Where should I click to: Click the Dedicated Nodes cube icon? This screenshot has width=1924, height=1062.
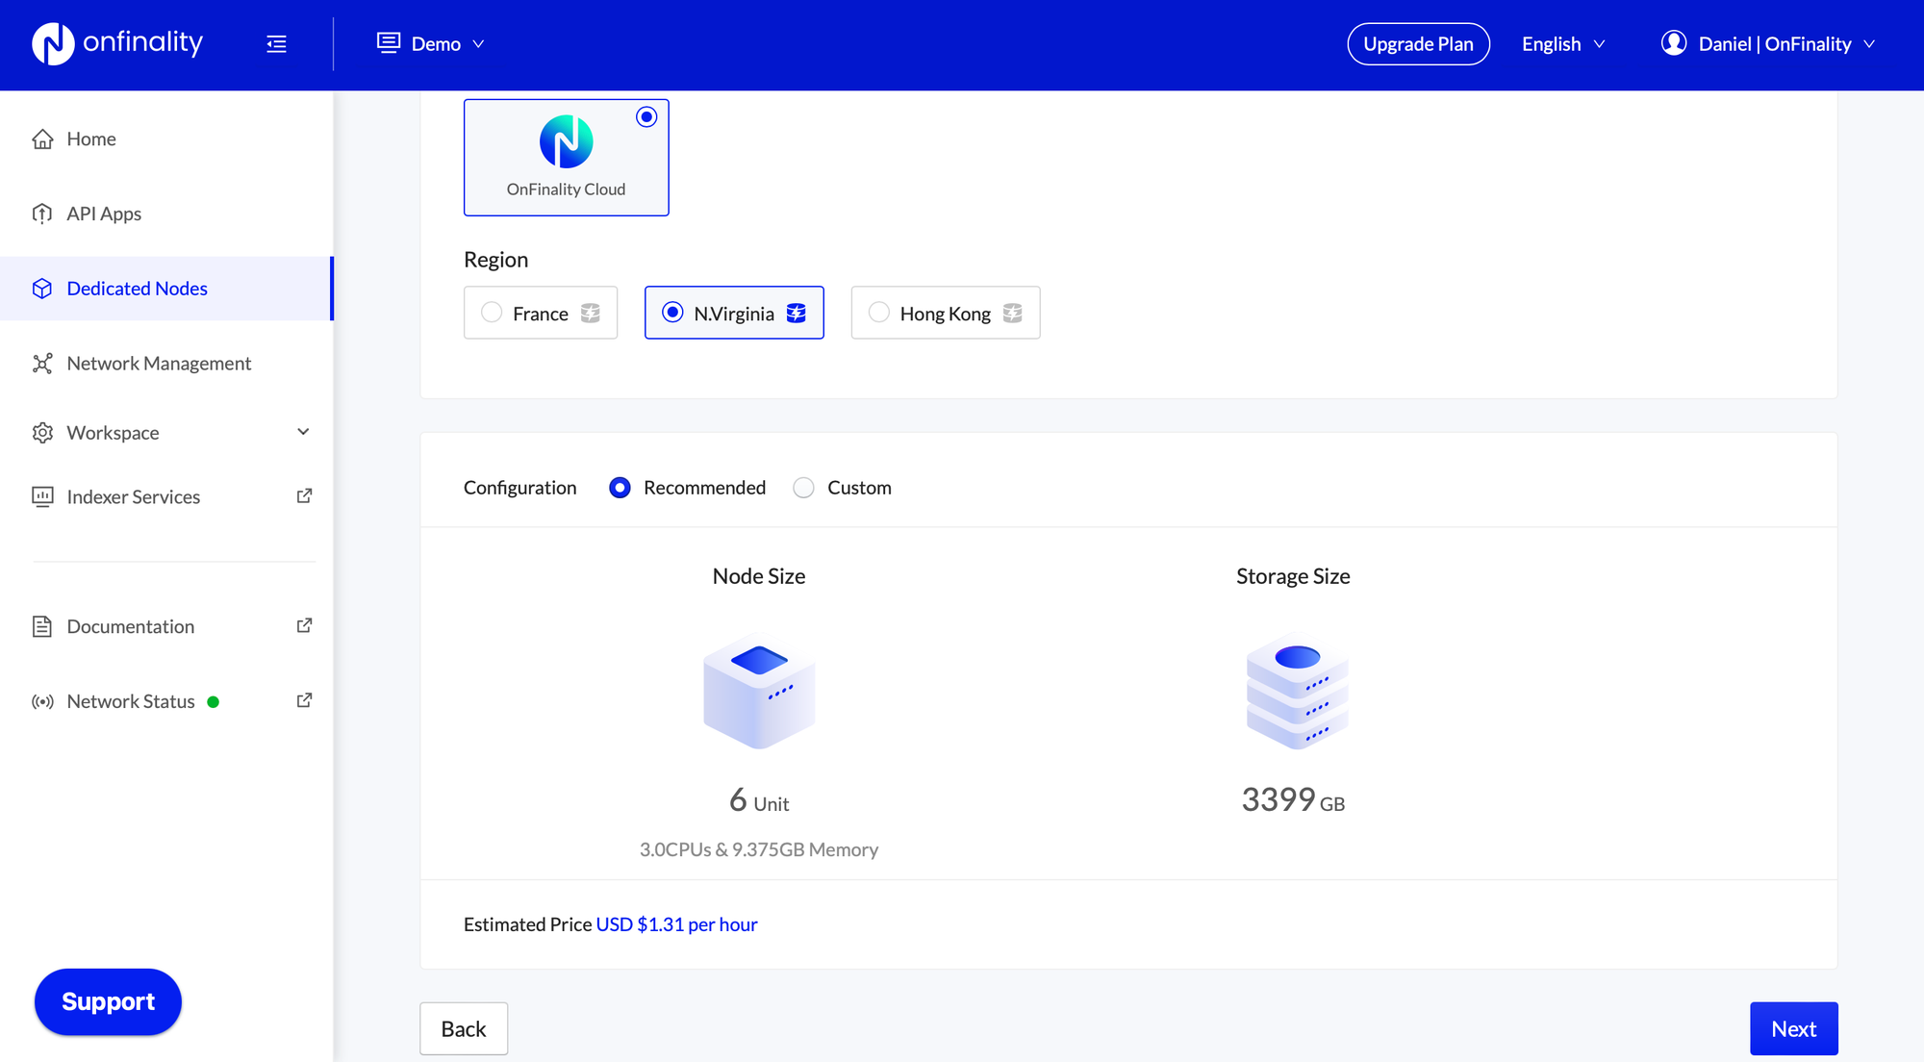pos(42,288)
